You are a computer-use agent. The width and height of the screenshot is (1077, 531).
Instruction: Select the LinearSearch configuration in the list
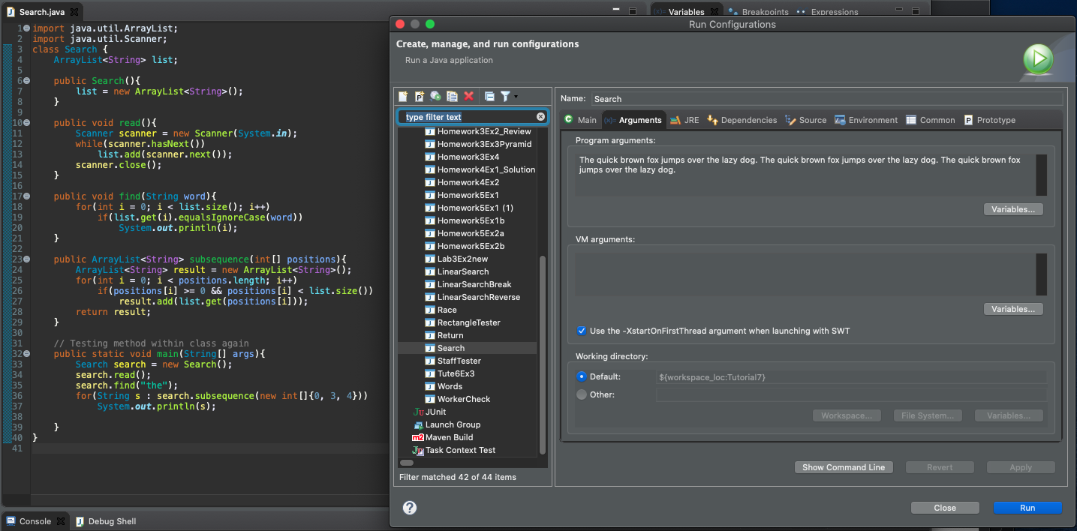tap(462, 271)
